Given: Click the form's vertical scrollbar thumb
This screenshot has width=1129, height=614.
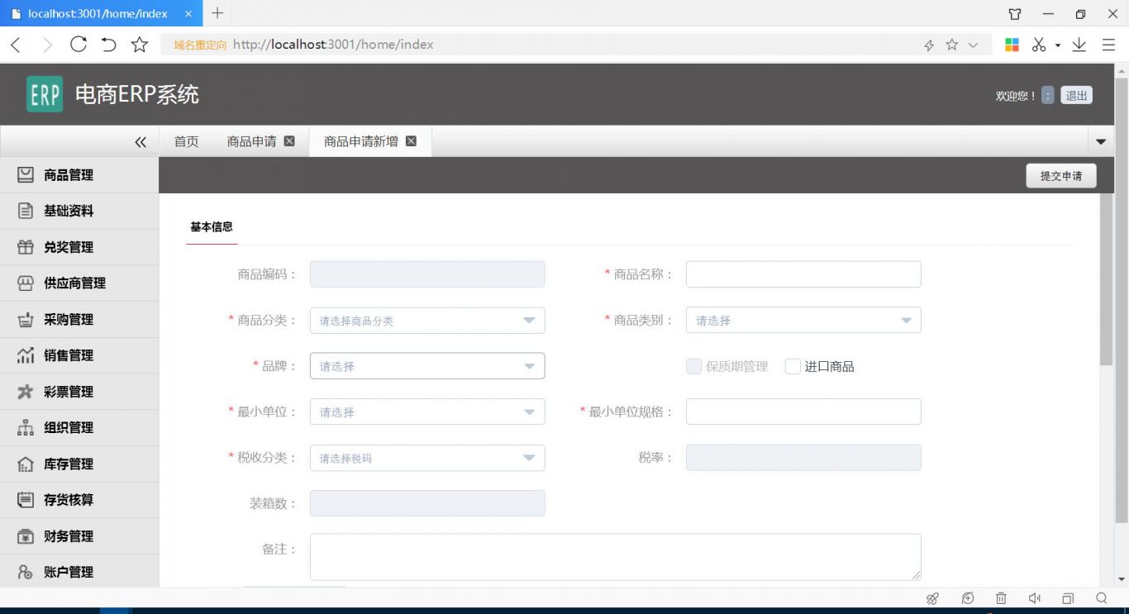Looking at the screenshot, I should 1106,281.
